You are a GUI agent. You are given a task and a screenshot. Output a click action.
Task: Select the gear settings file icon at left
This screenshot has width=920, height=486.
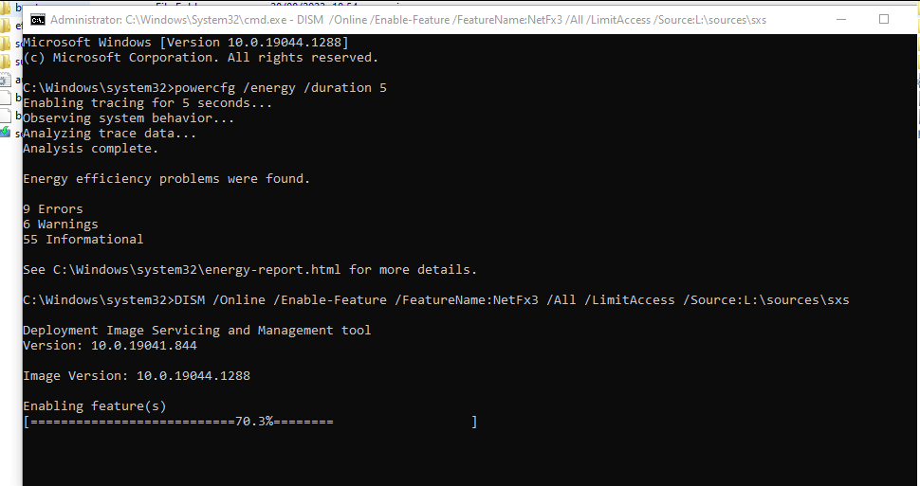[x=6, y=81]
